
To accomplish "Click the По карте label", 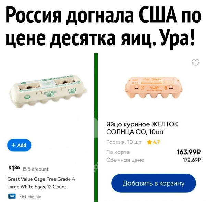I will tap(118, 152).
